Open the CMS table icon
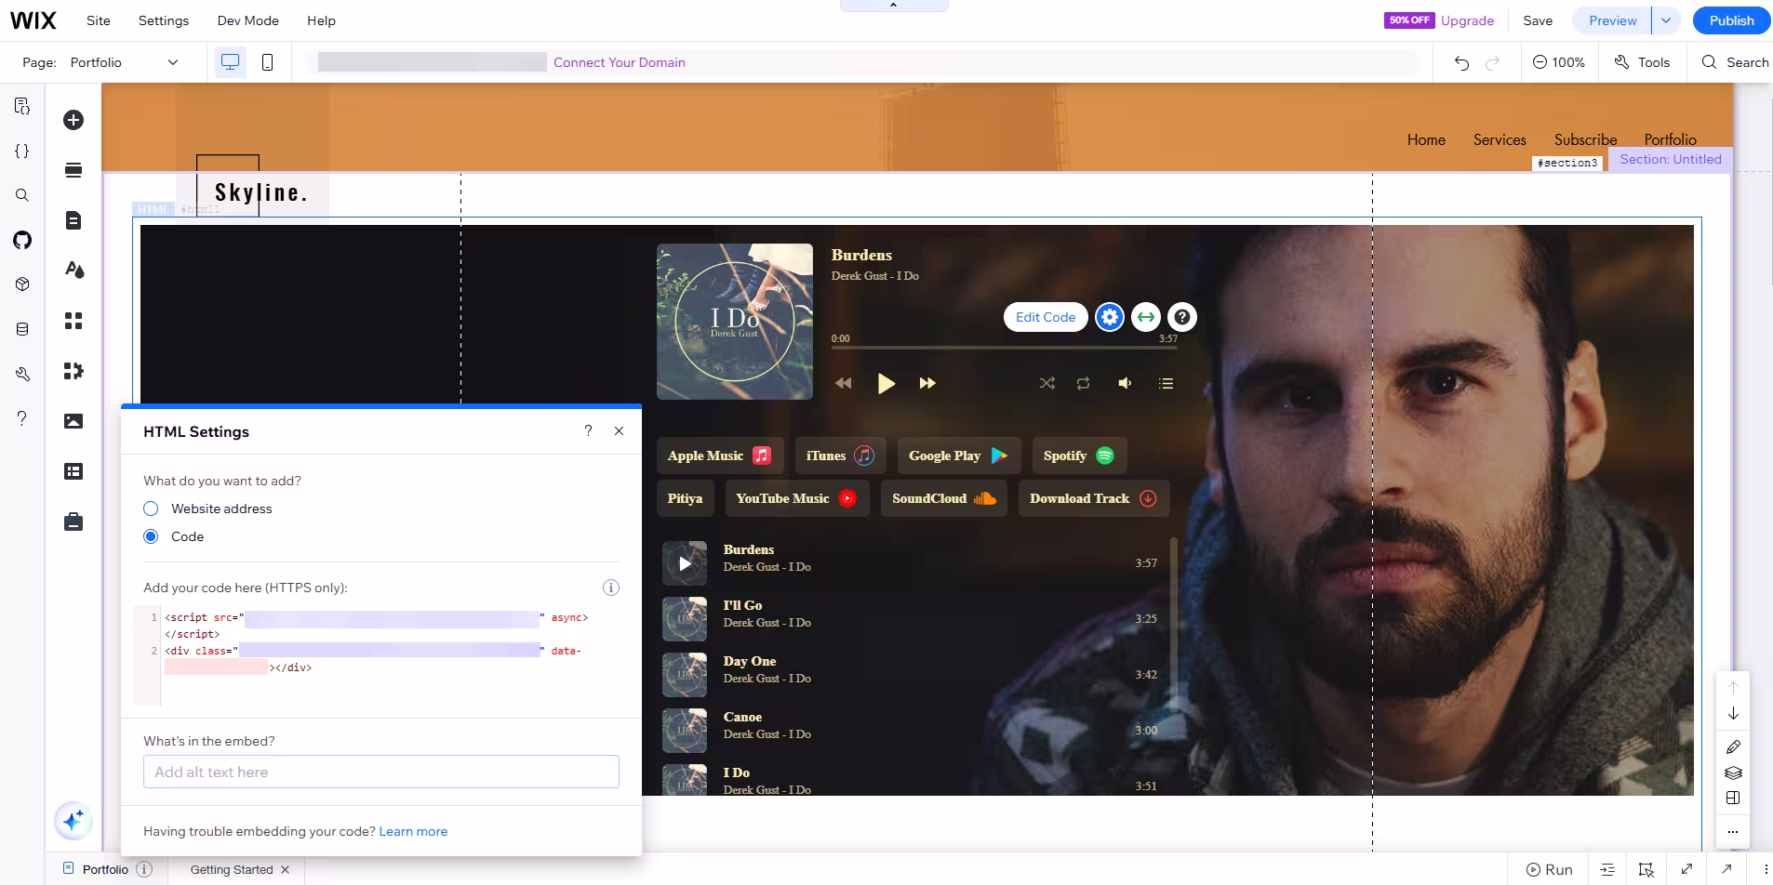The height and width of the screenshot is (885, 1773). click(73, 471)
